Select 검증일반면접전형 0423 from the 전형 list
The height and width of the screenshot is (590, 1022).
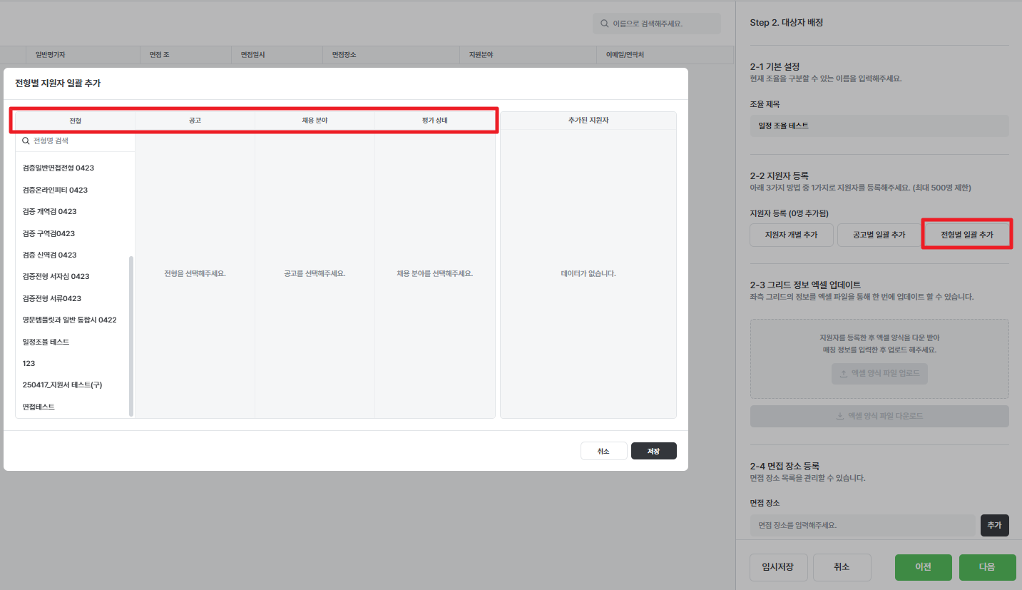tap(58, 168)
